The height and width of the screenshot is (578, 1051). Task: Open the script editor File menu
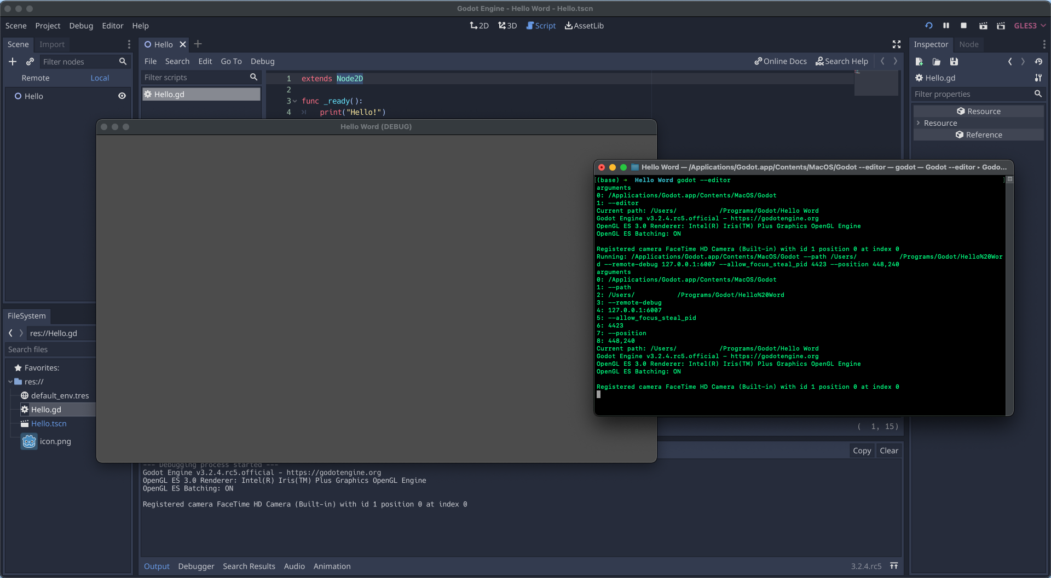click(x=151, y=61)
